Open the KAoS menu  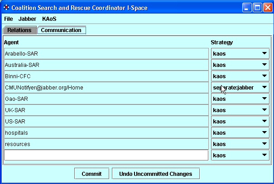point(49,19)
